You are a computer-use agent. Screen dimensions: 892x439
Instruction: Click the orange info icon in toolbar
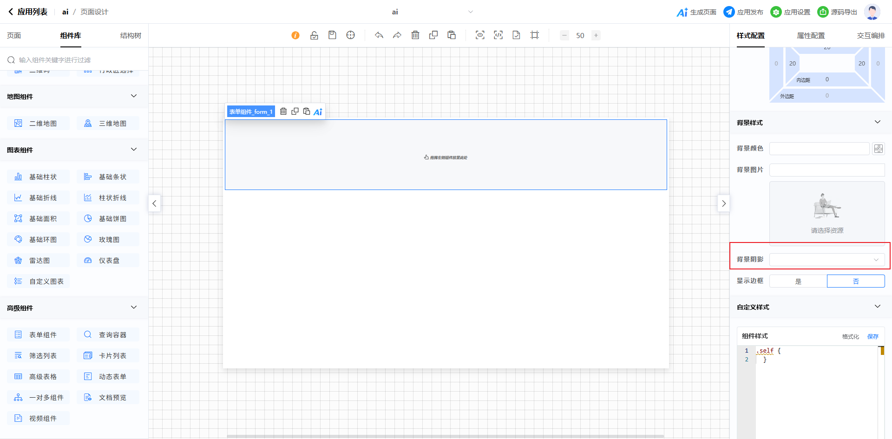pyautogui.click(x=295, y=35)
